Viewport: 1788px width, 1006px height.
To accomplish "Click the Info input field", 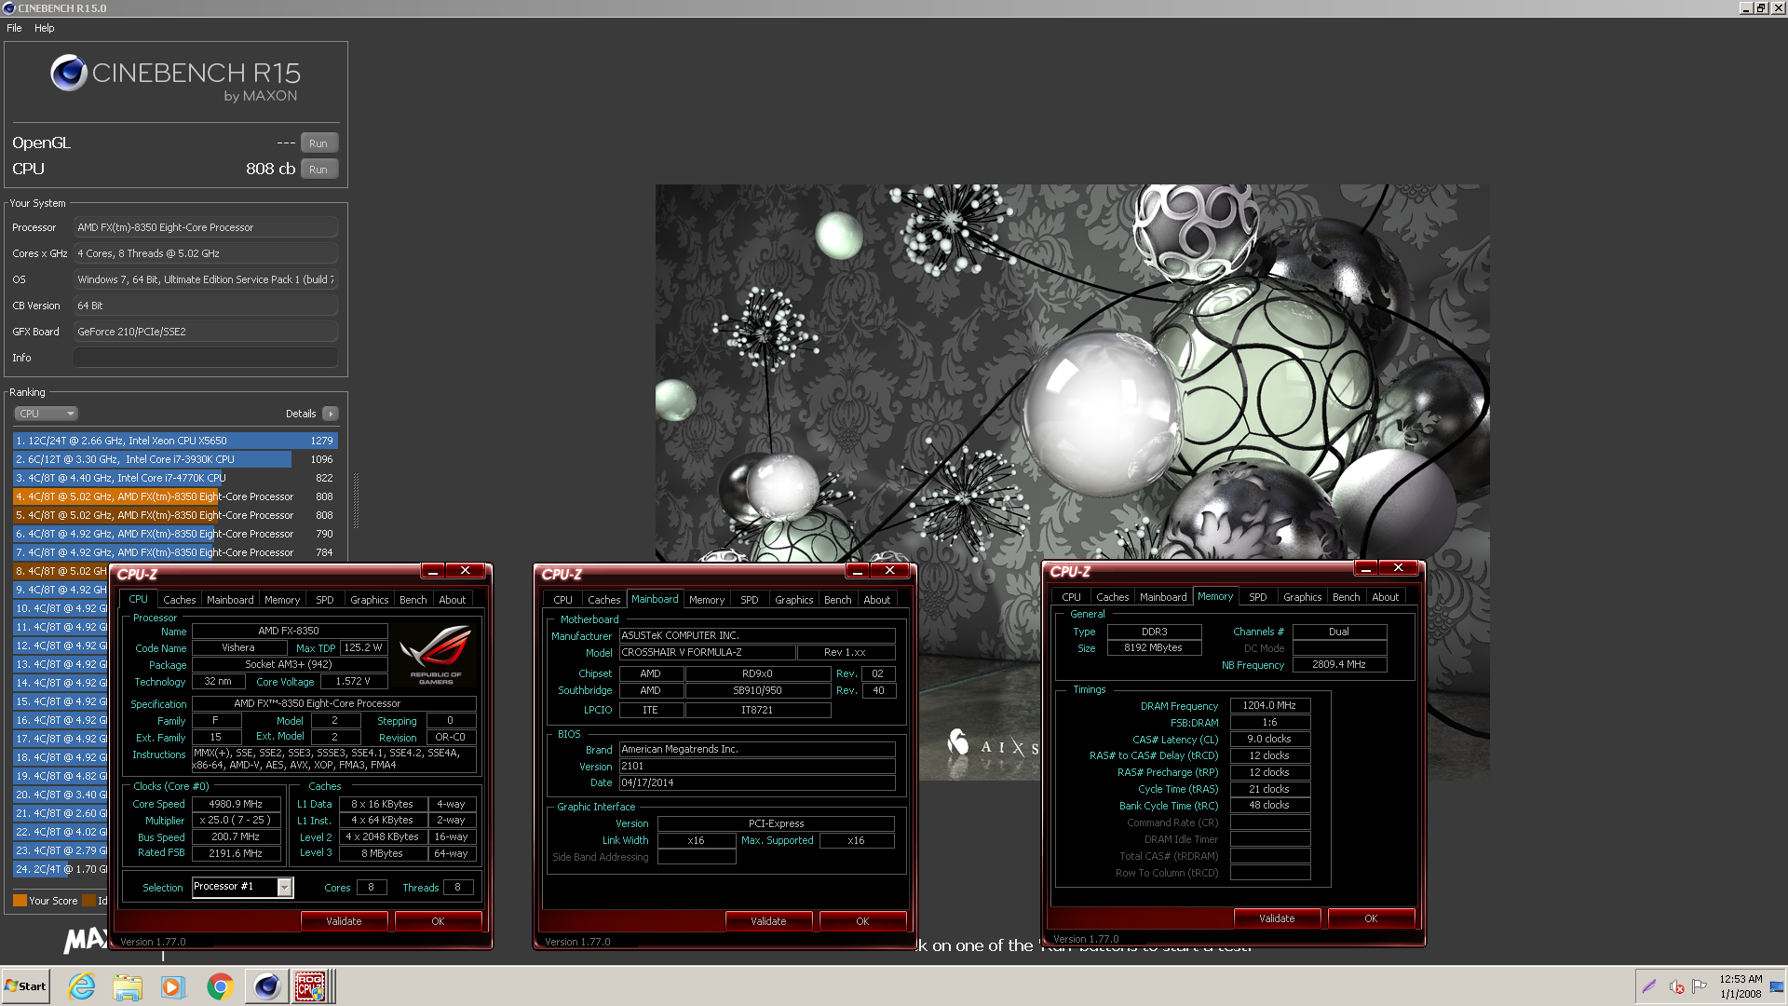I will pos(206,358).
